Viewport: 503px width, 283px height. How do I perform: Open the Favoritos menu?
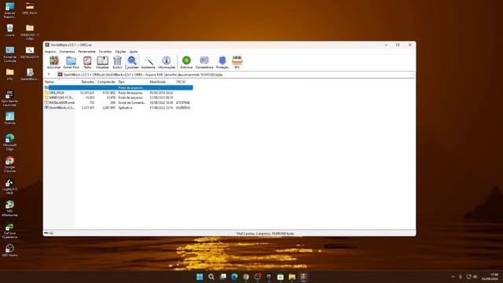(105, 51)
